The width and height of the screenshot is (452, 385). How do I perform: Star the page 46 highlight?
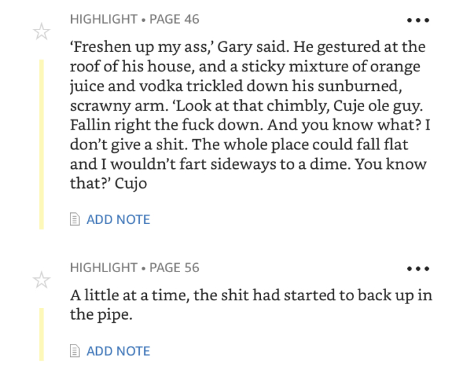click(42, 32)
